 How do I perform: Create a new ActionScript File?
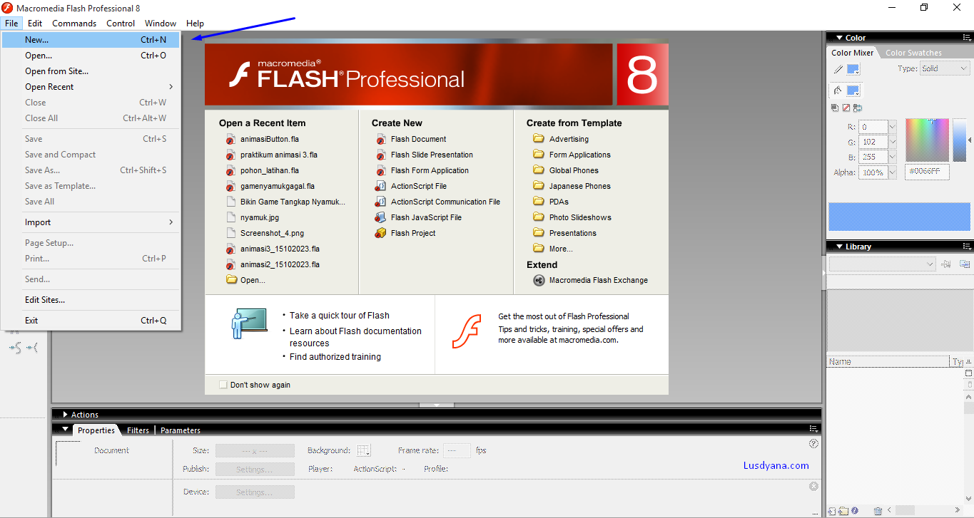pyautogui.click(x=412, y=186)
